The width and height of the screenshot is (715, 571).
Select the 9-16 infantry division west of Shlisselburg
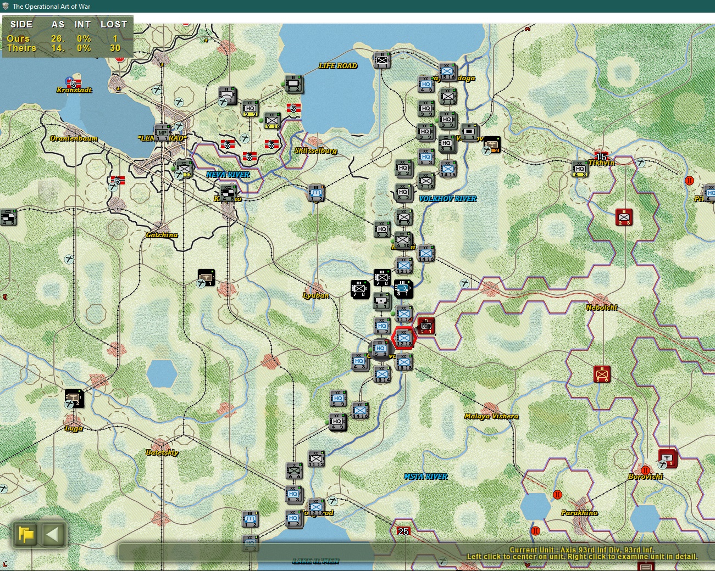273,120
